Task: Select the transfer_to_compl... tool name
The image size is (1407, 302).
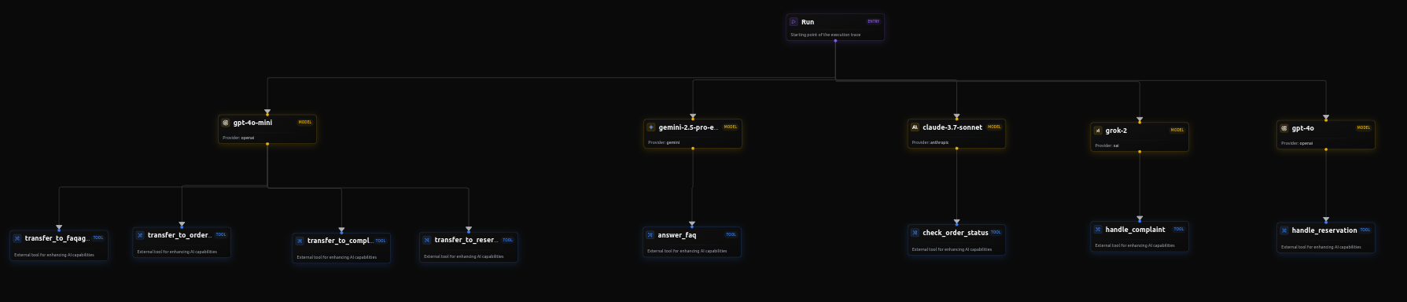Action: pos(340,241)
